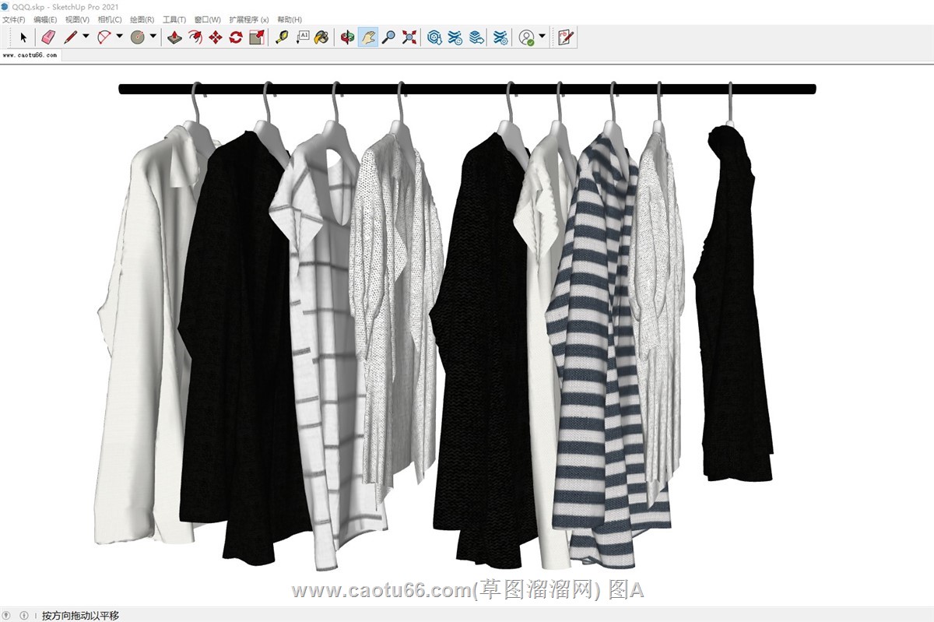Open the 3D Warehouse icon

(x=435, y=37)
